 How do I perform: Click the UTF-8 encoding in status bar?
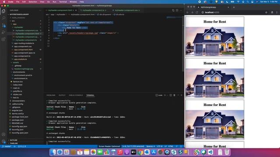click(x=159, y=147)
